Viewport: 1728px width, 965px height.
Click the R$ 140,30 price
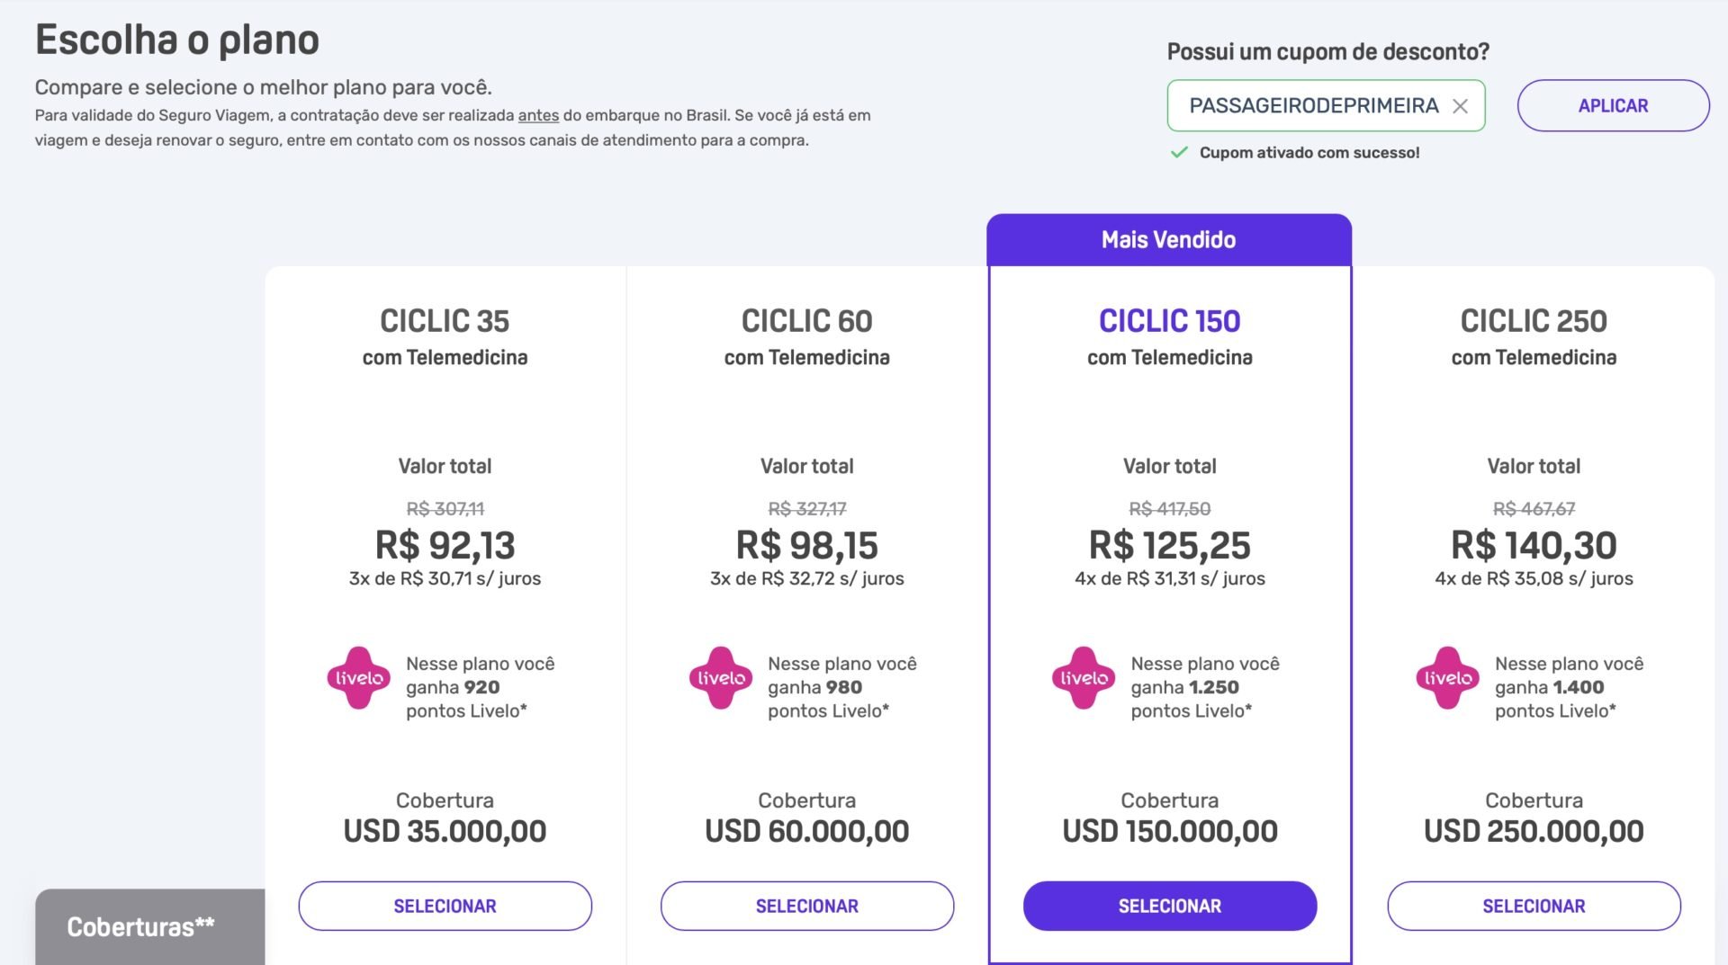1534,545
